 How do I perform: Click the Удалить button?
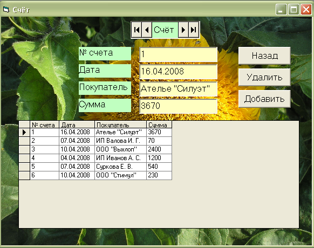(x=264, y=77)
